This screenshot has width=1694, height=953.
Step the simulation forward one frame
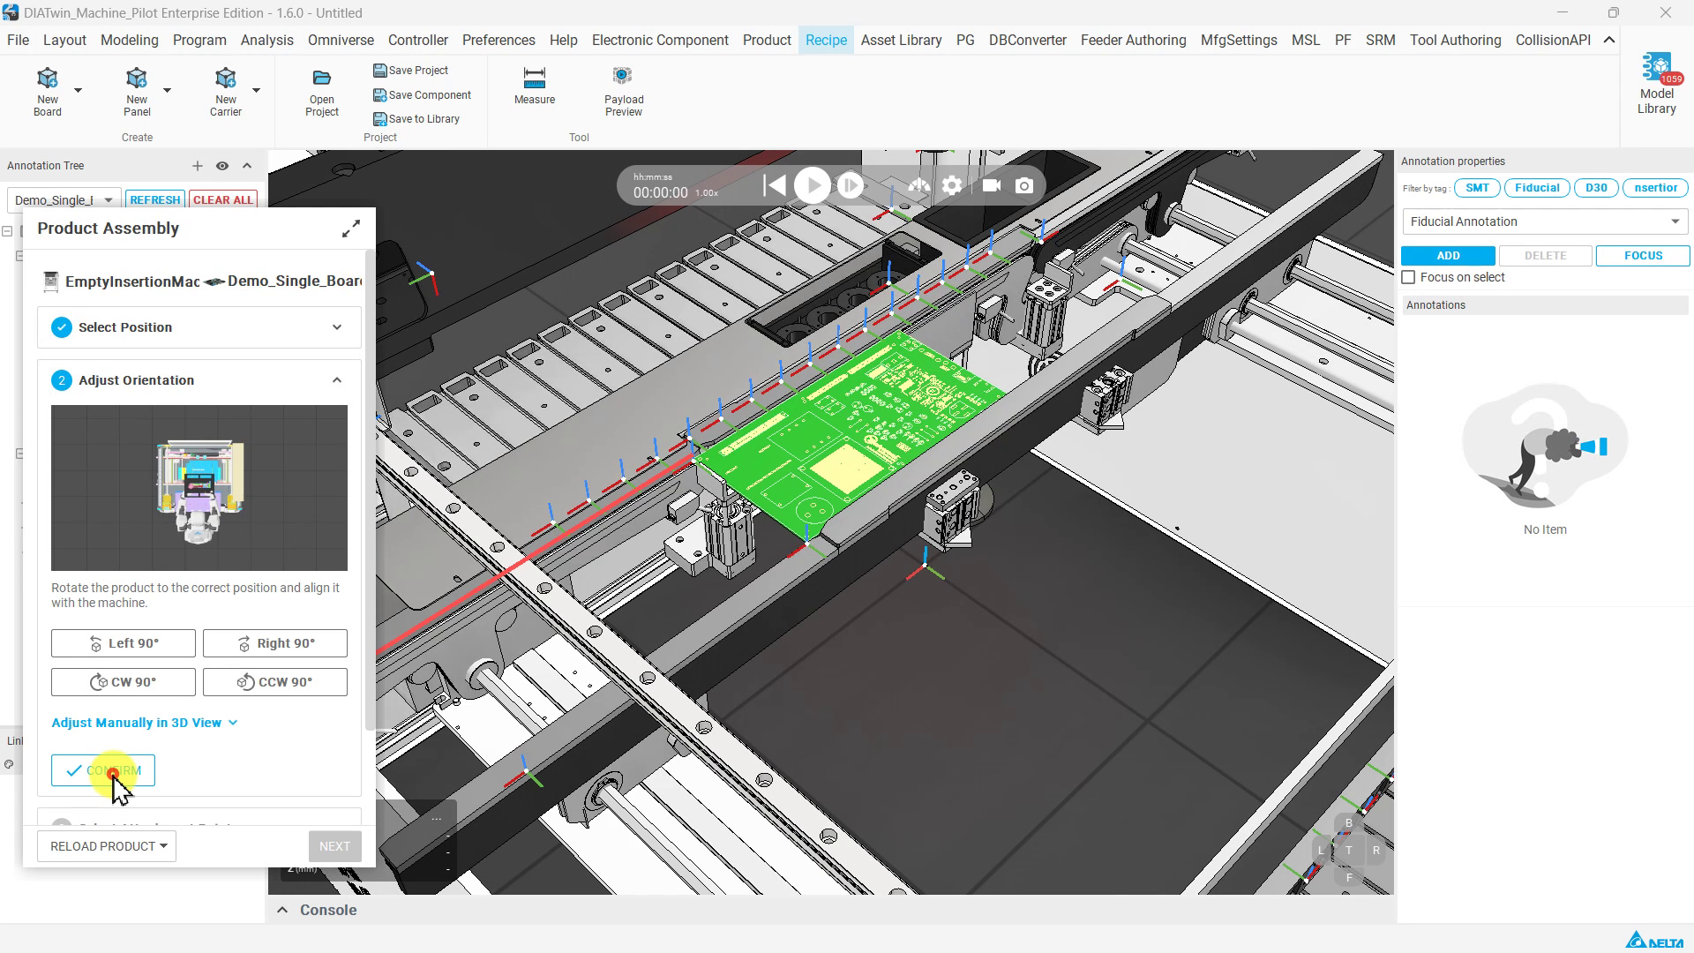(x=851, y=186)
